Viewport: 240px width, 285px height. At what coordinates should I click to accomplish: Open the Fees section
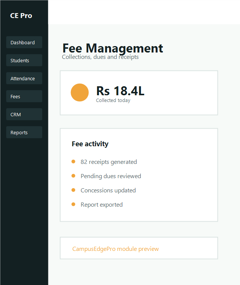coord(24,96)
